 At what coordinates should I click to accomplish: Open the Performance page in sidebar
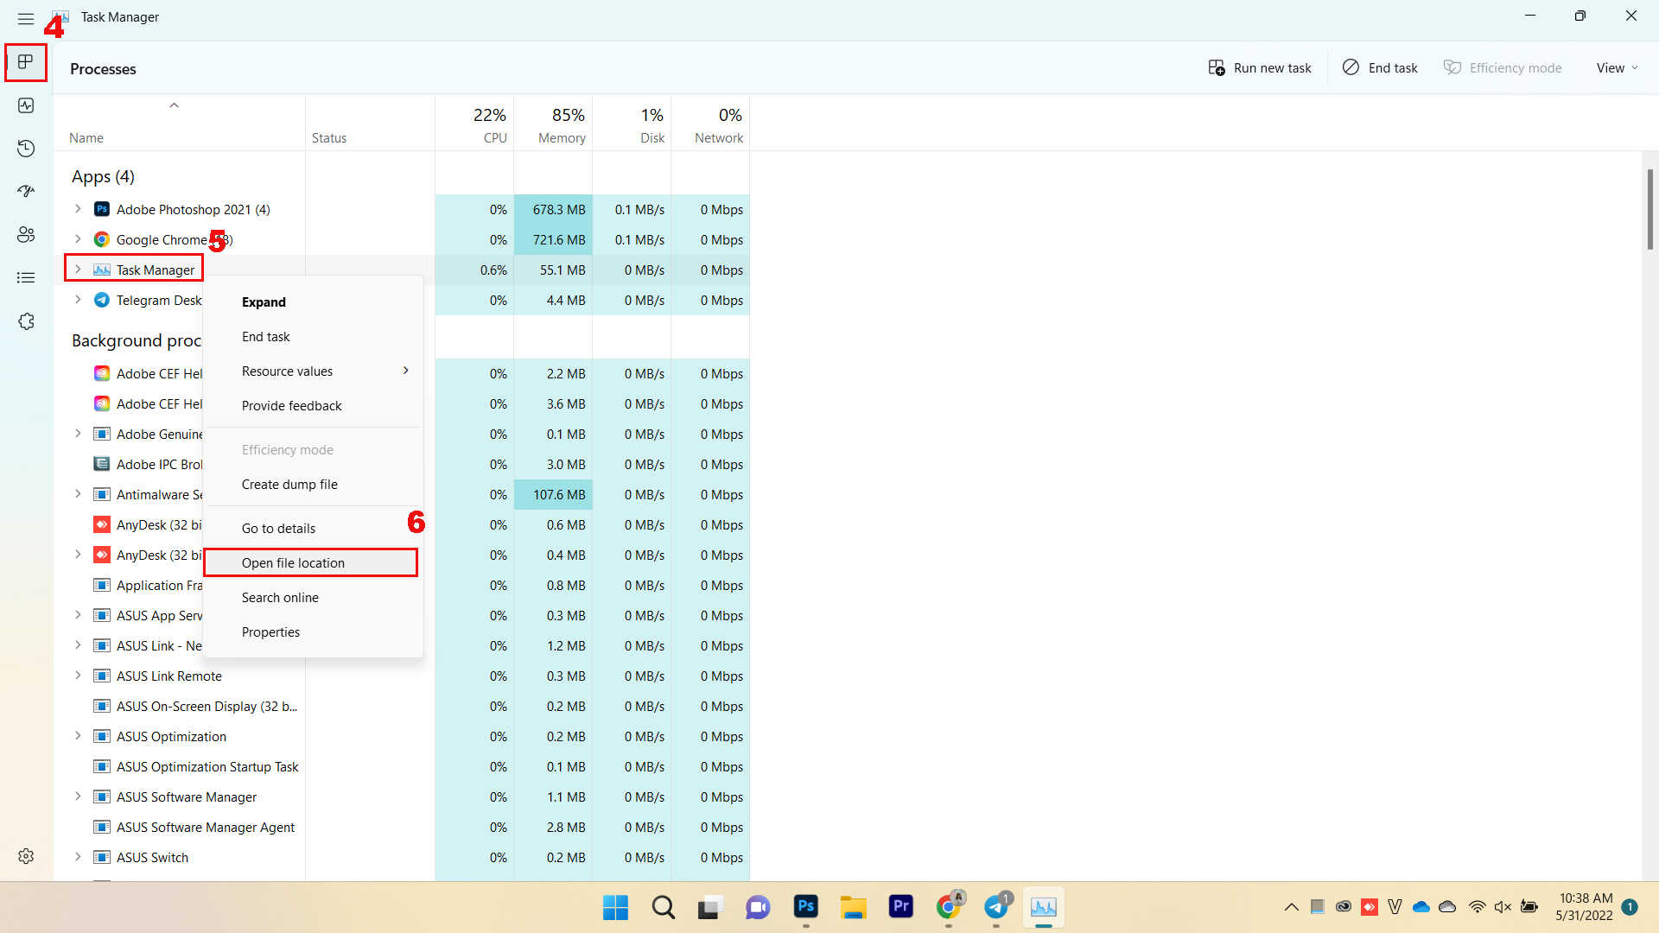pyautogui.click(x=26, y=105)
